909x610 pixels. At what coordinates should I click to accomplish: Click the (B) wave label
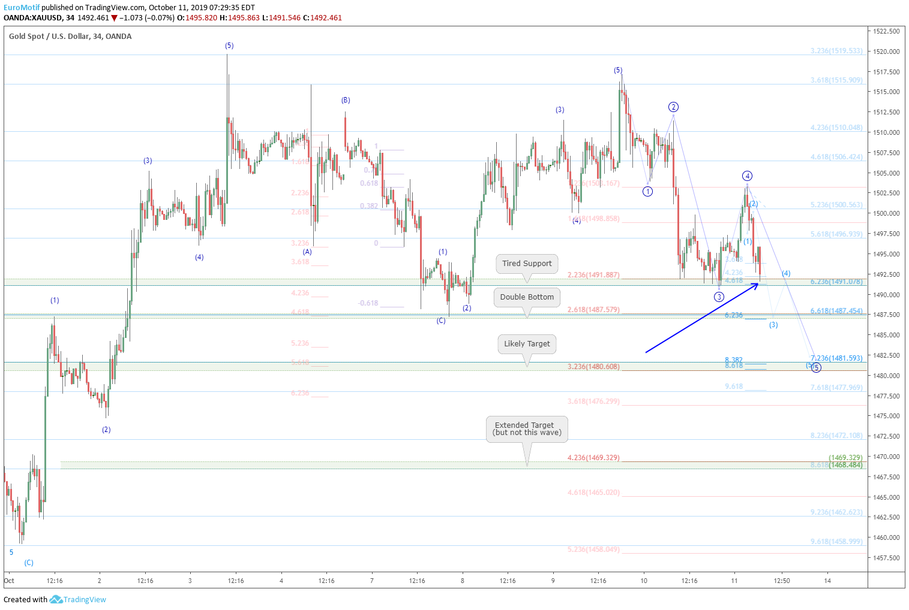coord(346,100)
